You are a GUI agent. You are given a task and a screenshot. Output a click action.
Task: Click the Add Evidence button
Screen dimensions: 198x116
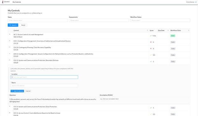tap(17, 91)
